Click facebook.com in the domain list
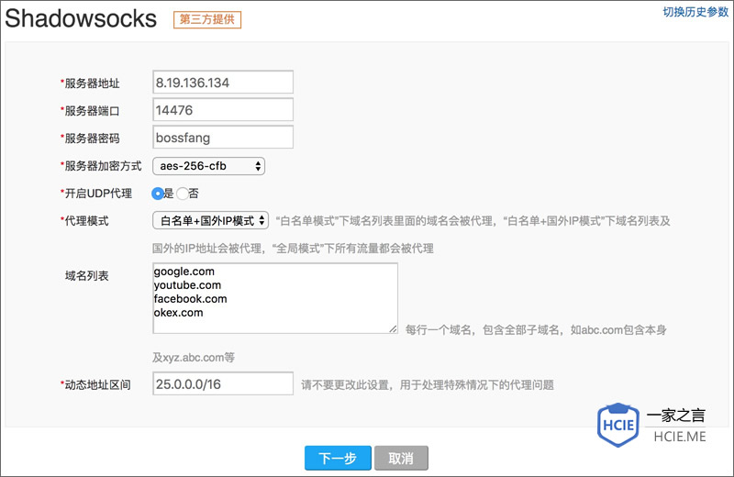The width and height of the screenshot is (734, 477). point(191,299)
